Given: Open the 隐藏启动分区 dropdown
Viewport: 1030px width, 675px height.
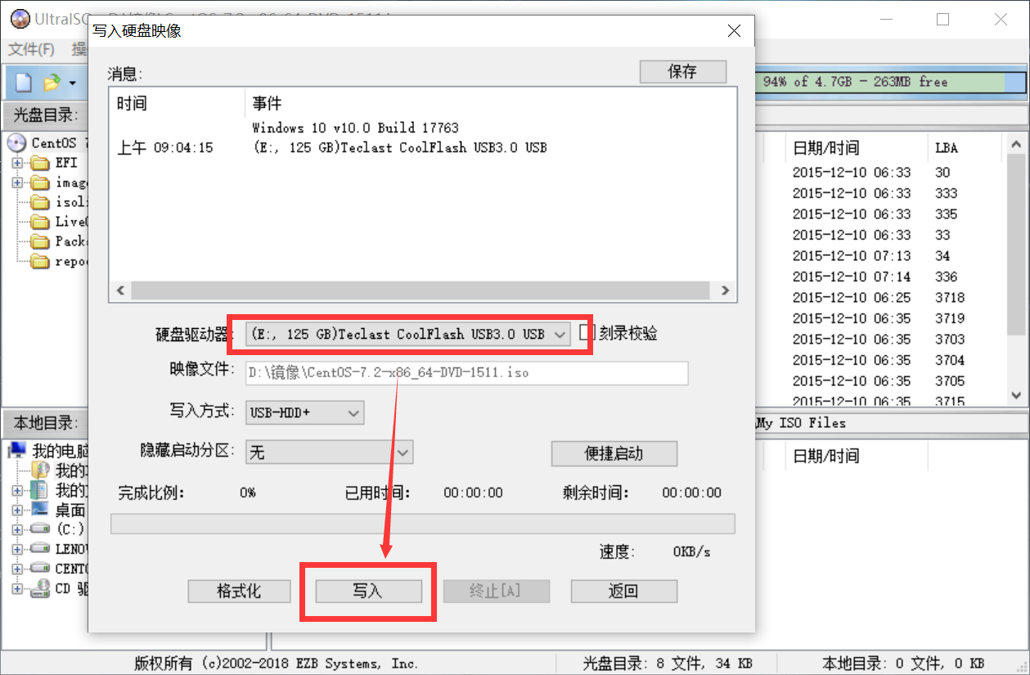Looking at the screenshot, I should pos(403,452).
